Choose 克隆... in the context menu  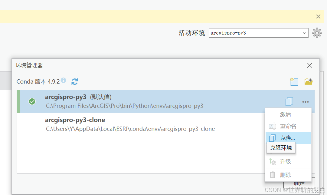point(288,138)
